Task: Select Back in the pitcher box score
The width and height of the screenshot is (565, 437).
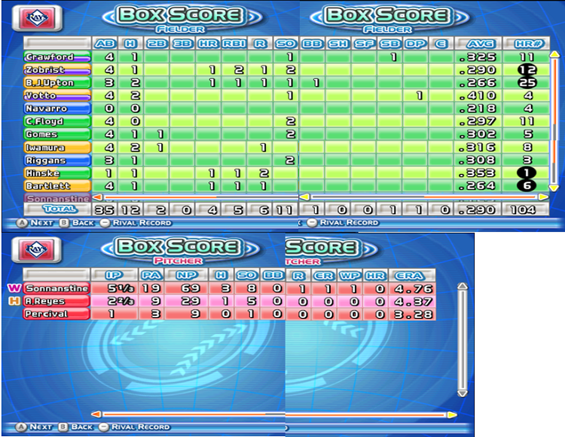Action: (x=82, y=427)
